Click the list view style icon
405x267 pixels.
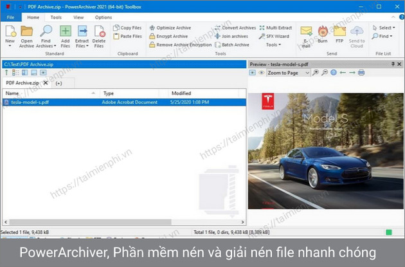(x=15, y=73)
